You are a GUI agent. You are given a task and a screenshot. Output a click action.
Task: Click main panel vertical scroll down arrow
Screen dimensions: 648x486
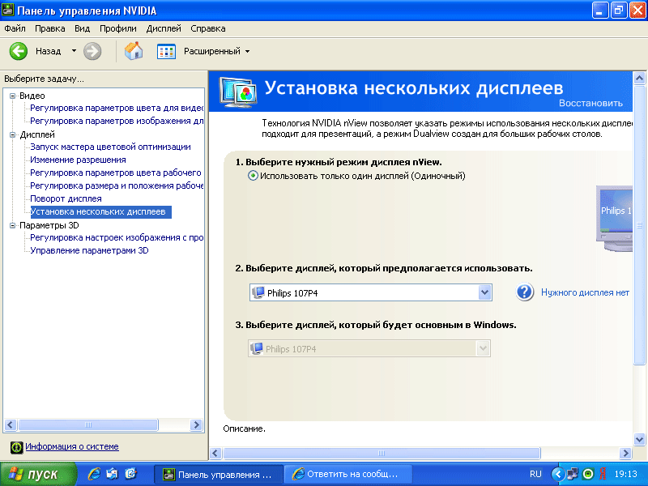click(639, 440)
